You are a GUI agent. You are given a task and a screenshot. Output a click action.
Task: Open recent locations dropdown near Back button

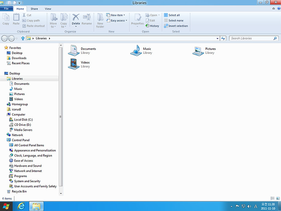click(16, 38)
